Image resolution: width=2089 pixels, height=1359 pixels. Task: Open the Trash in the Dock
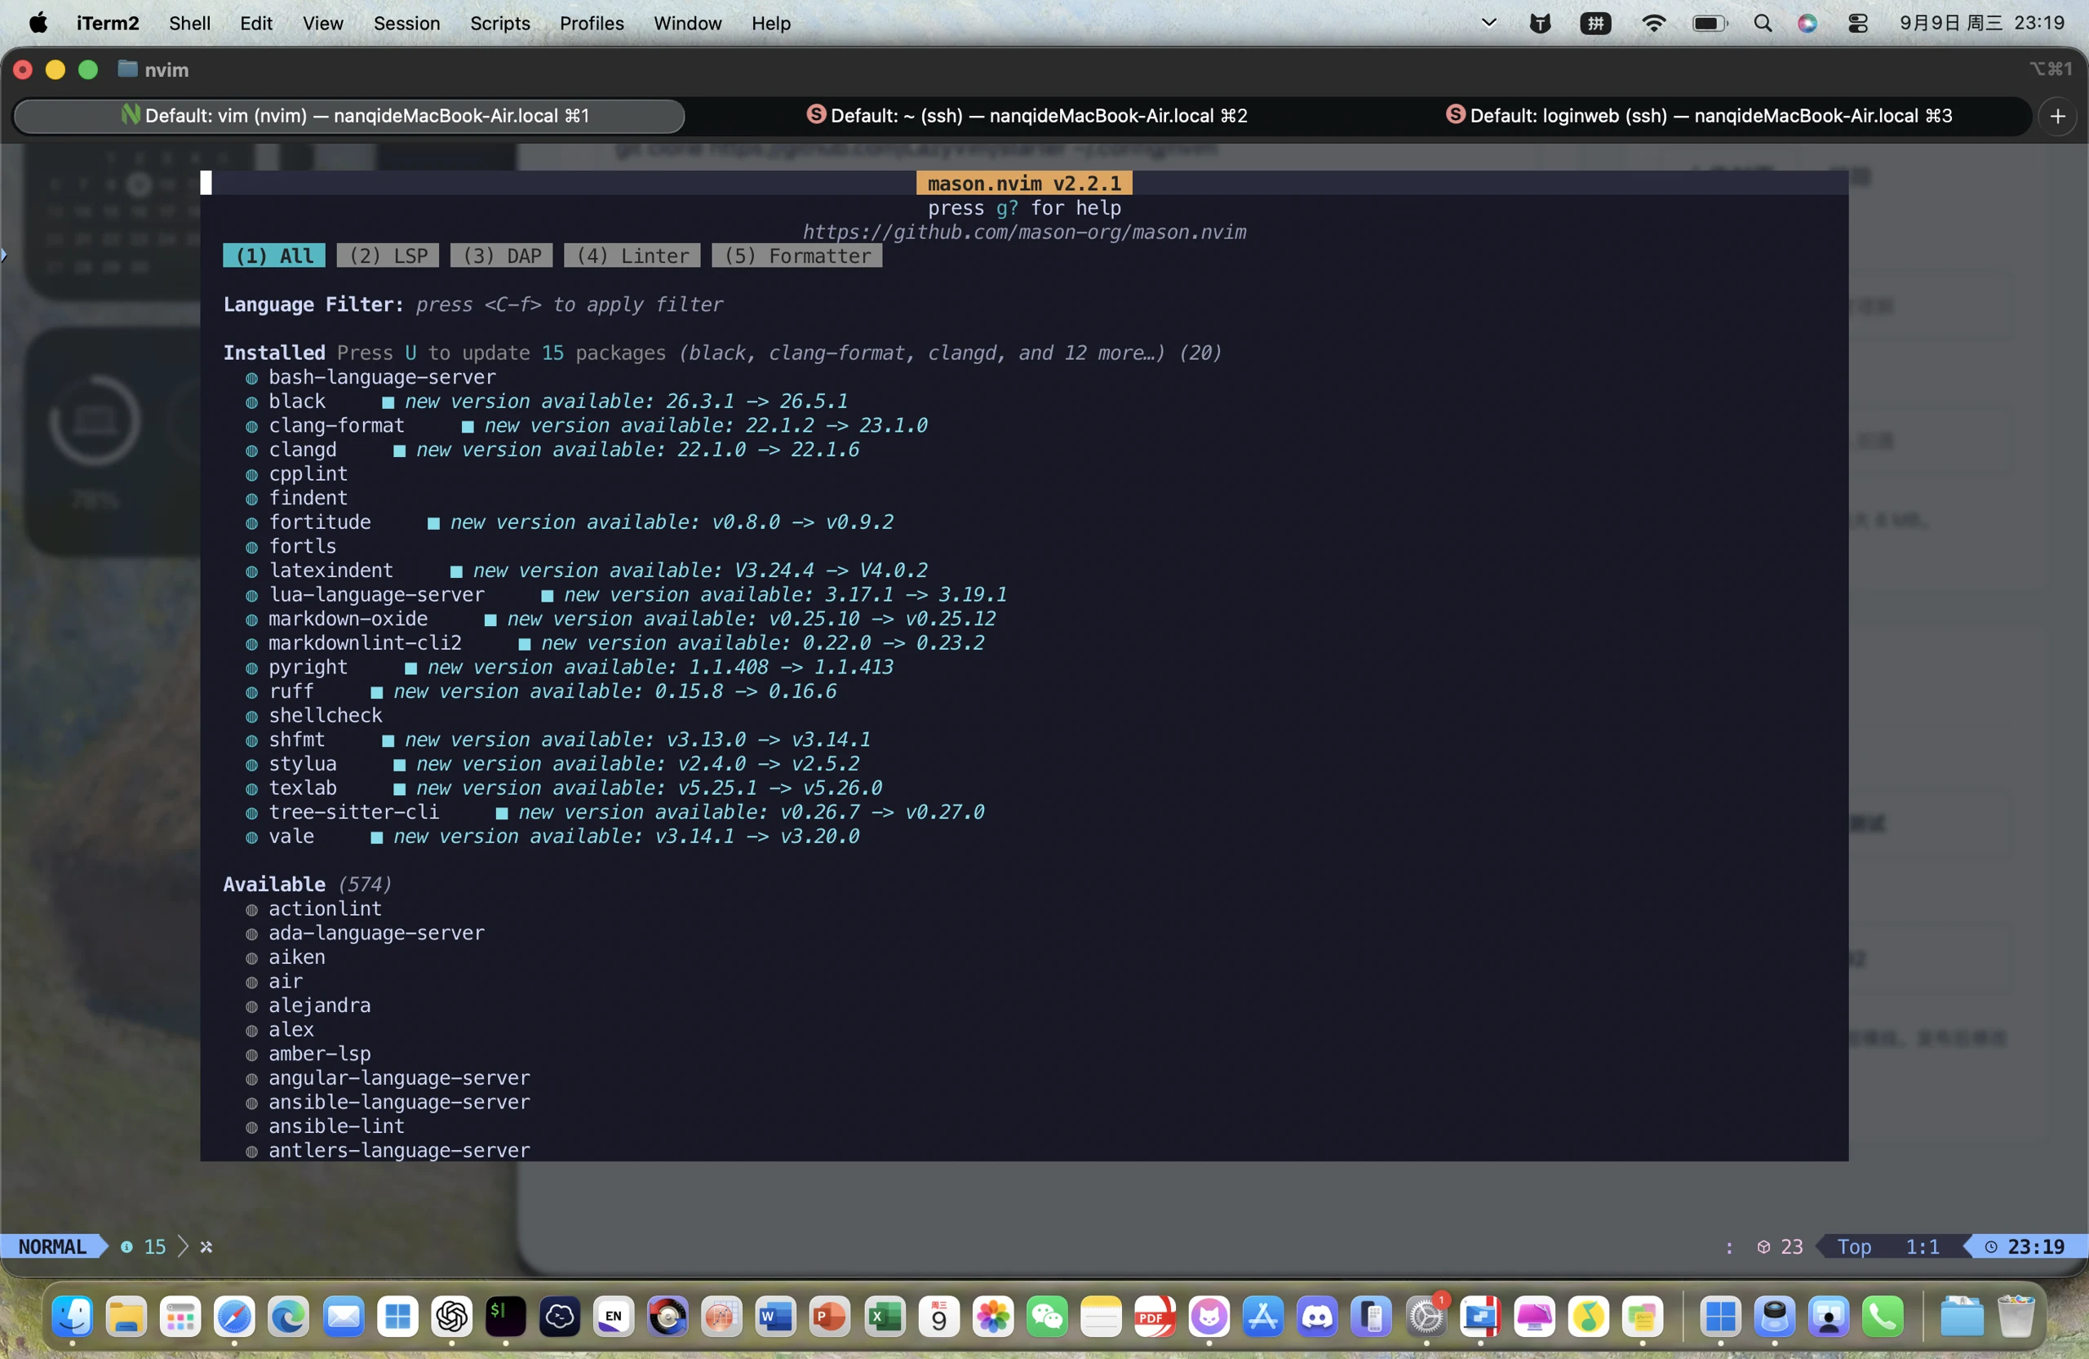point(2016,1316)
